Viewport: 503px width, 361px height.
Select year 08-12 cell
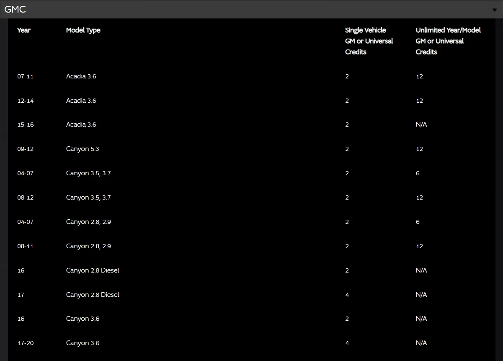click(x=25, y=198)
